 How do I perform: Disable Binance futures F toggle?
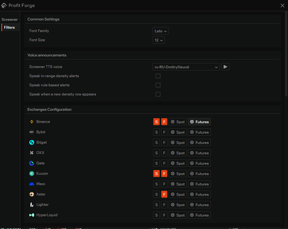164,122
